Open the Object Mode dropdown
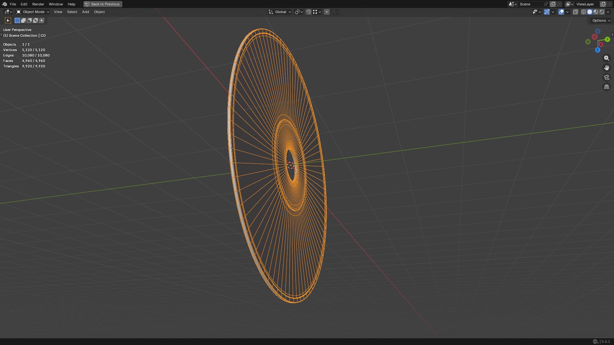Screen dimensions: 614x345 click(x=33, y=12)
